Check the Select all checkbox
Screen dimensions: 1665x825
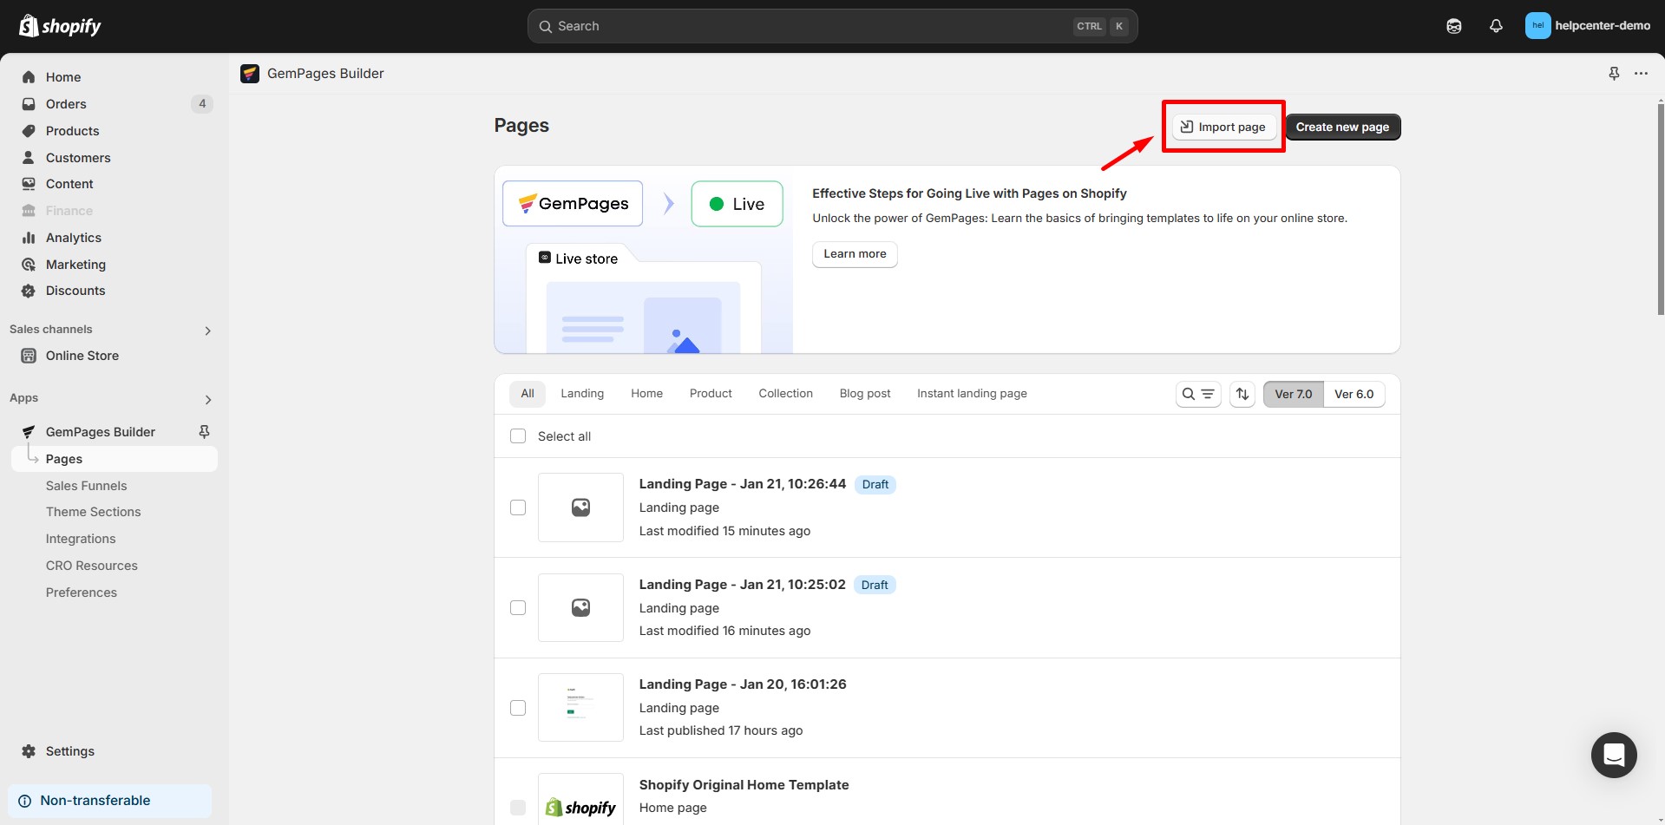(x=518, y=436)
